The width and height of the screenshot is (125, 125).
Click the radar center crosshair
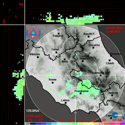[x=75, y=75]
